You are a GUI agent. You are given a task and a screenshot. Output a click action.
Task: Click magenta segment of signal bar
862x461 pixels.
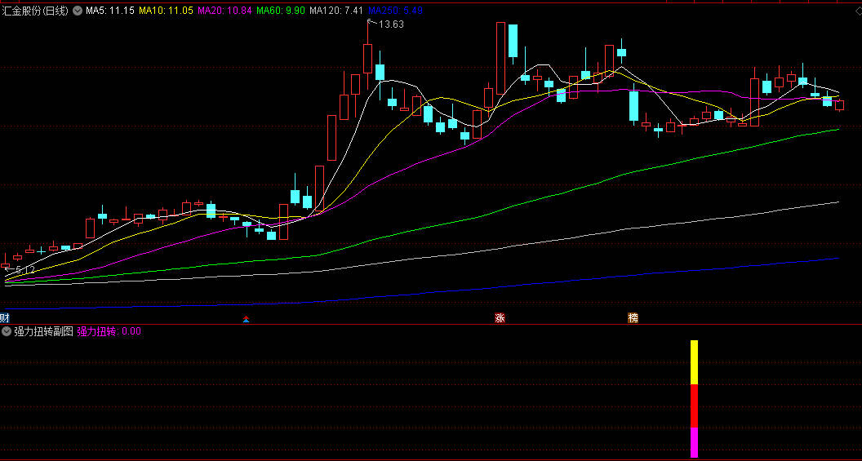click(x=695, y=442)
